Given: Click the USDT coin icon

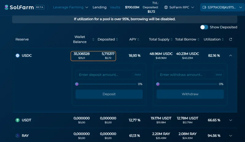Looking at the screenshot, I should click(17, 120).
